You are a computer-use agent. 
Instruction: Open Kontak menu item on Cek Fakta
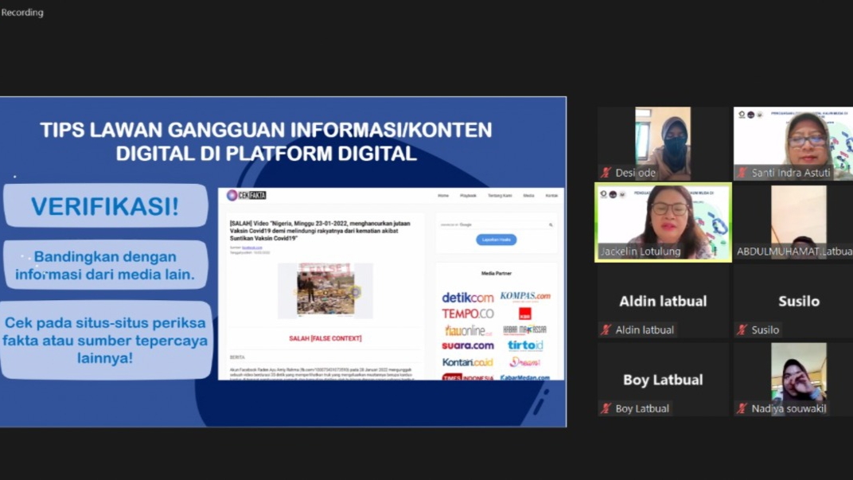pos(551,195)
